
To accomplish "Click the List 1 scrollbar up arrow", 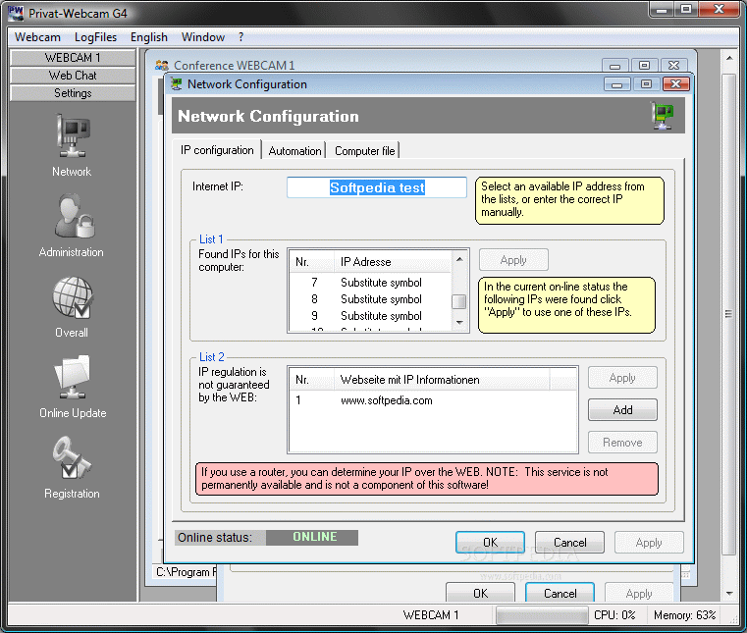I will (x=459, y=259).
